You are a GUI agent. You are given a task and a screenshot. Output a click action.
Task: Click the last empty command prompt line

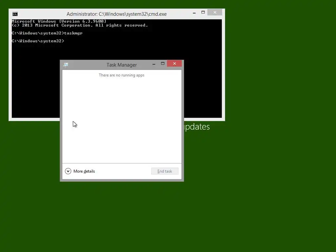(x=38, y=41)
